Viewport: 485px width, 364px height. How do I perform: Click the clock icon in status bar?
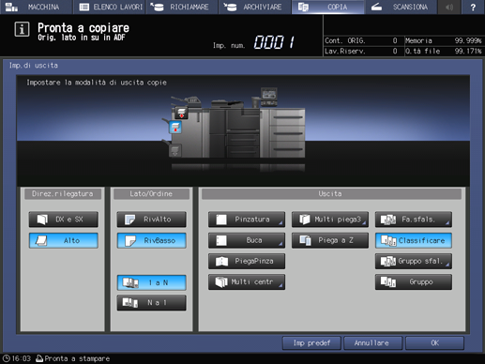tap(7, 358)
